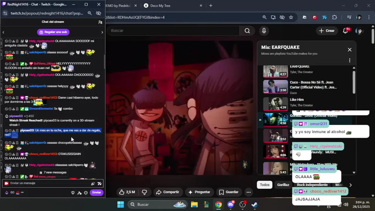This screenshot has width=375, height=211.
Task: Zoom icon in Twitch popout address bar
Action: [x=90, y=13]
